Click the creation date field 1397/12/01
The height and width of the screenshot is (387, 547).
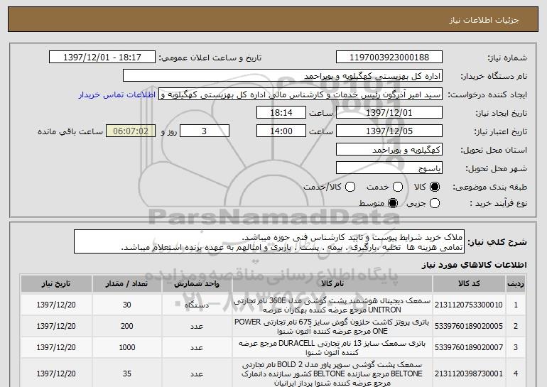pos(389,113)
